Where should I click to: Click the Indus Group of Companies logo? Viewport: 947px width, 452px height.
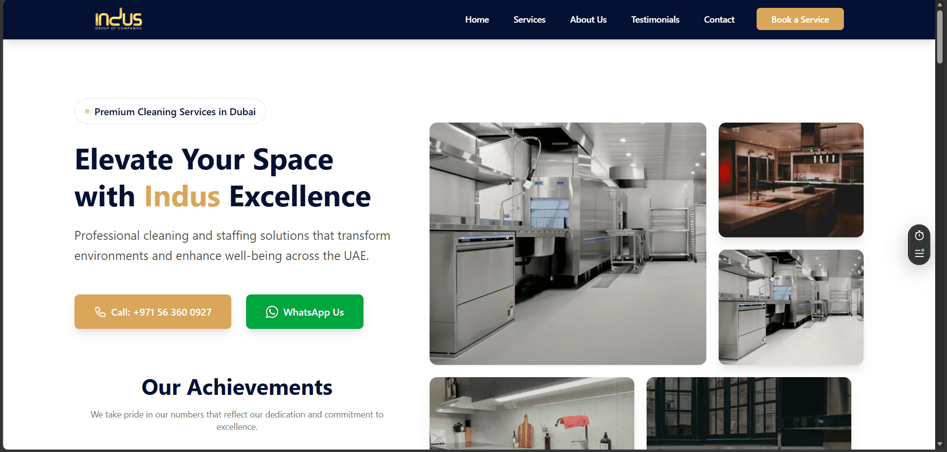118,19
